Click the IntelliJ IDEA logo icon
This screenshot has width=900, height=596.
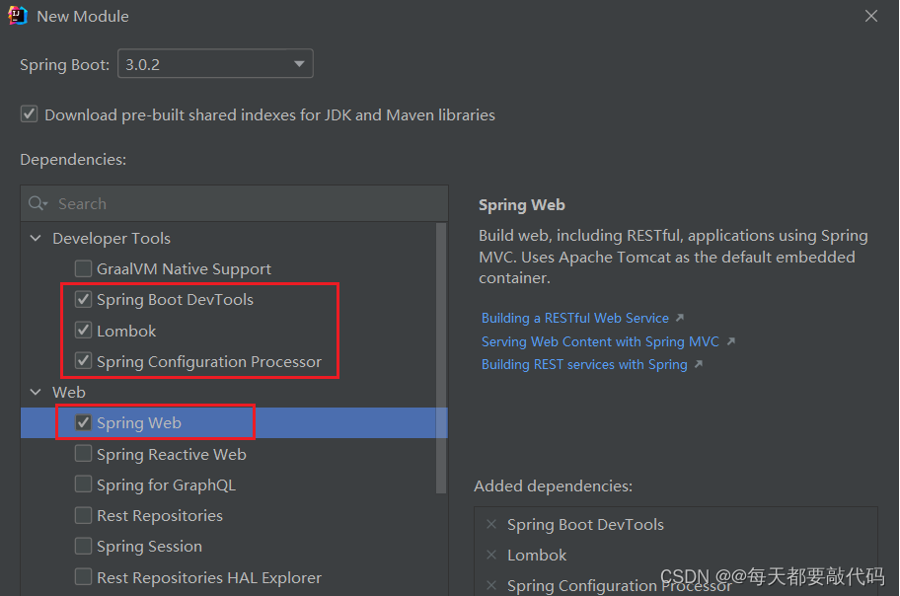(x=18, y=16)
